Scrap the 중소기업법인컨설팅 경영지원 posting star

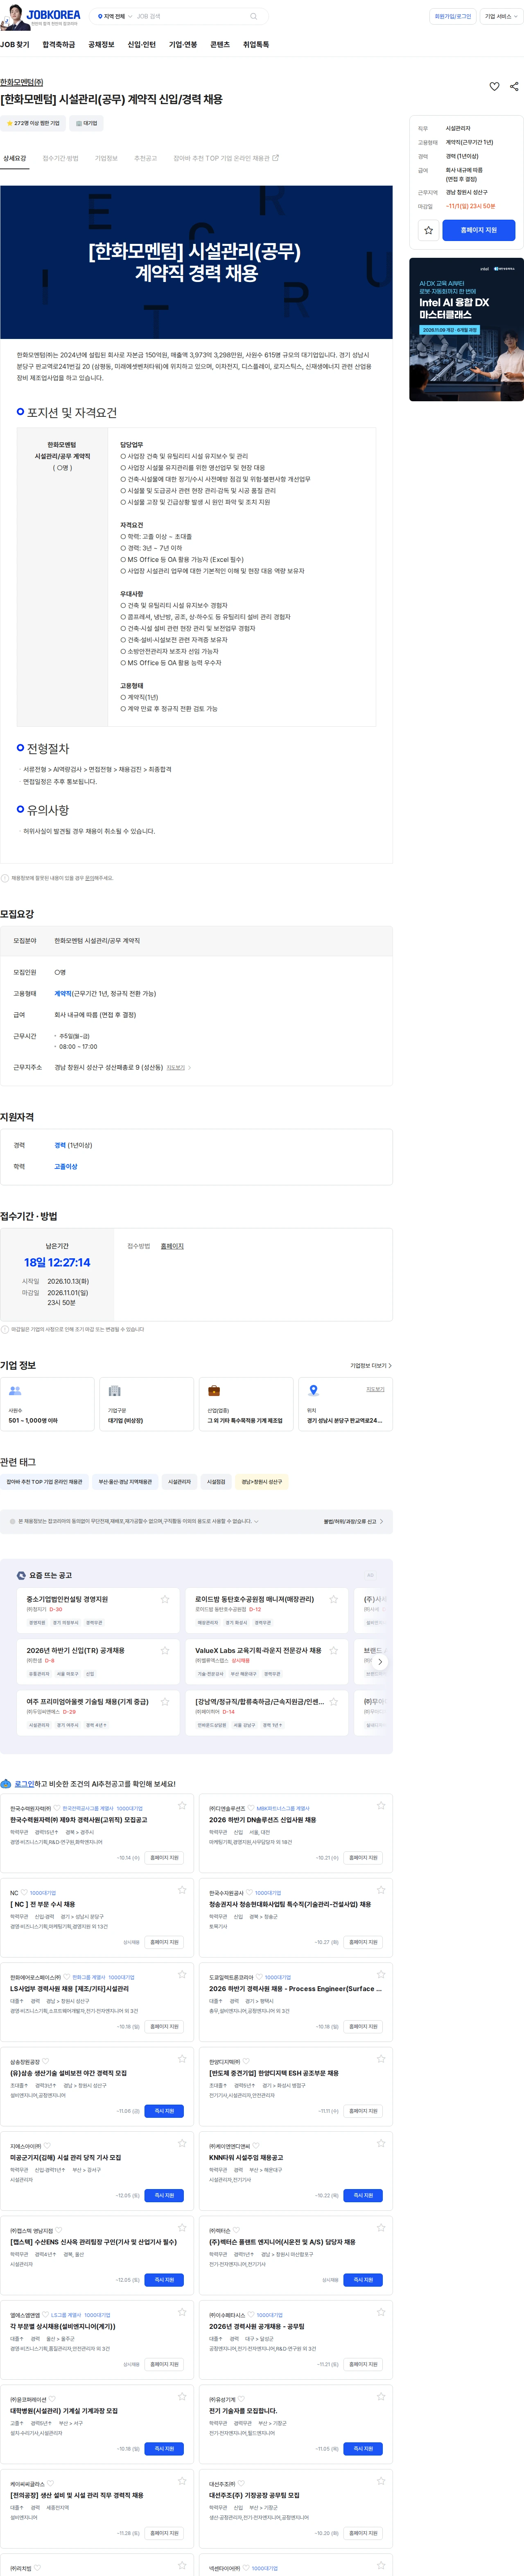click(165, 1599)
